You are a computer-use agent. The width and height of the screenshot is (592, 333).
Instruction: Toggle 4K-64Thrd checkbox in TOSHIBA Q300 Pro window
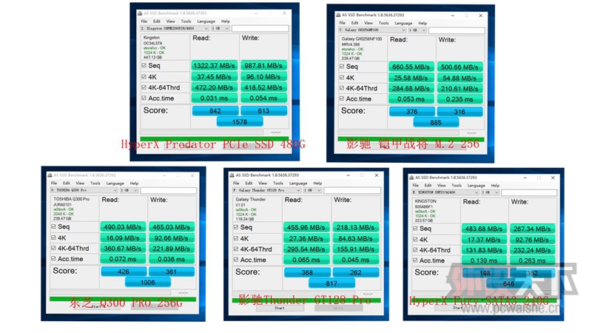click(x=53, y=249)
